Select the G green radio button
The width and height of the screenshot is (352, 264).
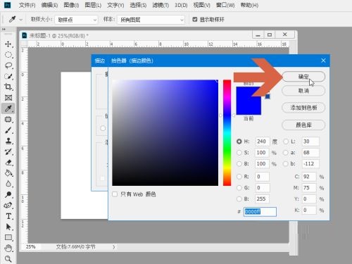coord(239,187)
